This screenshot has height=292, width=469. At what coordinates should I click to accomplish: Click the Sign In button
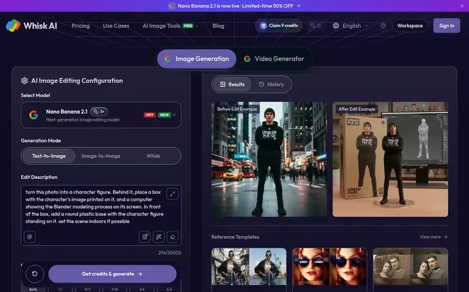(446, 25)
